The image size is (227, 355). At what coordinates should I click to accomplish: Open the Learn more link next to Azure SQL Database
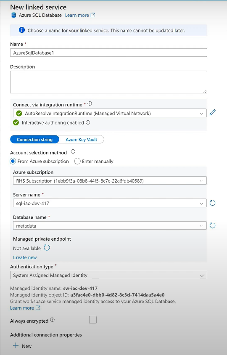[77, 15]
